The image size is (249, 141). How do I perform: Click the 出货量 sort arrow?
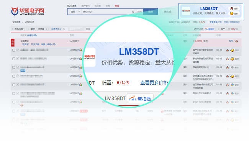click(47, 29)
